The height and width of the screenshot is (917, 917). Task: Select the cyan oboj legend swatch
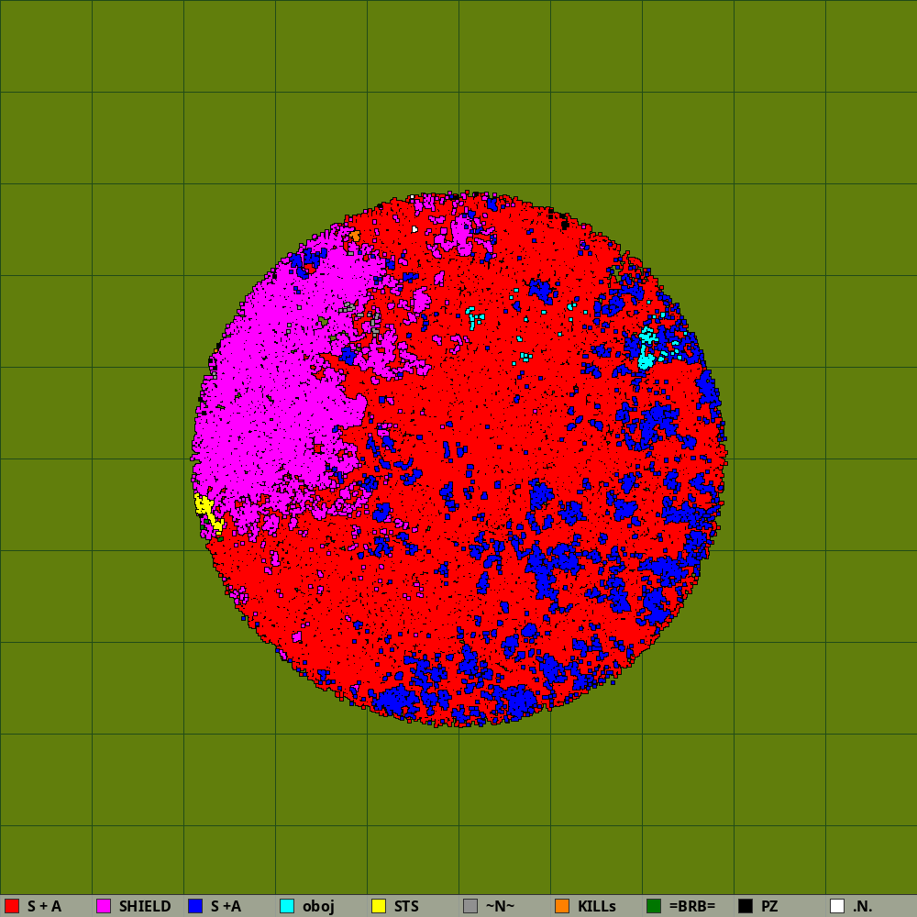pos(287,906)
